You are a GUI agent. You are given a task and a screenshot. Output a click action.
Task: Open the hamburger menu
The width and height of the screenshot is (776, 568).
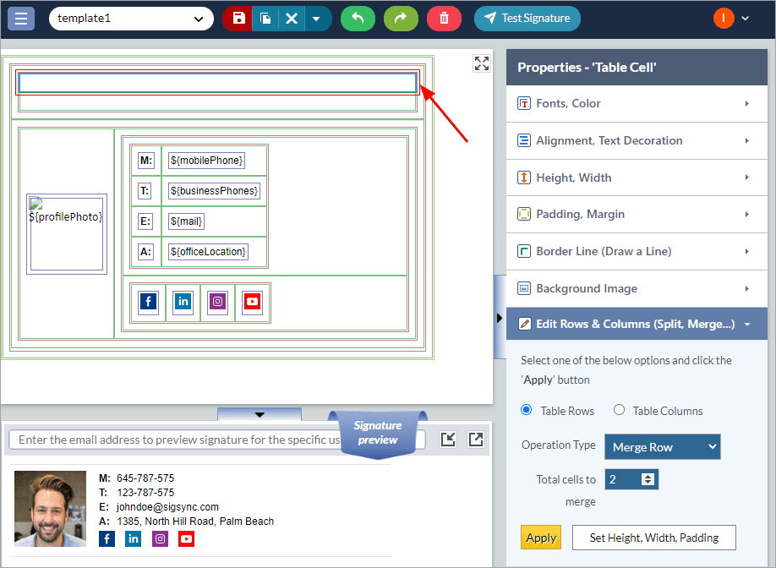tap(21, 19)
